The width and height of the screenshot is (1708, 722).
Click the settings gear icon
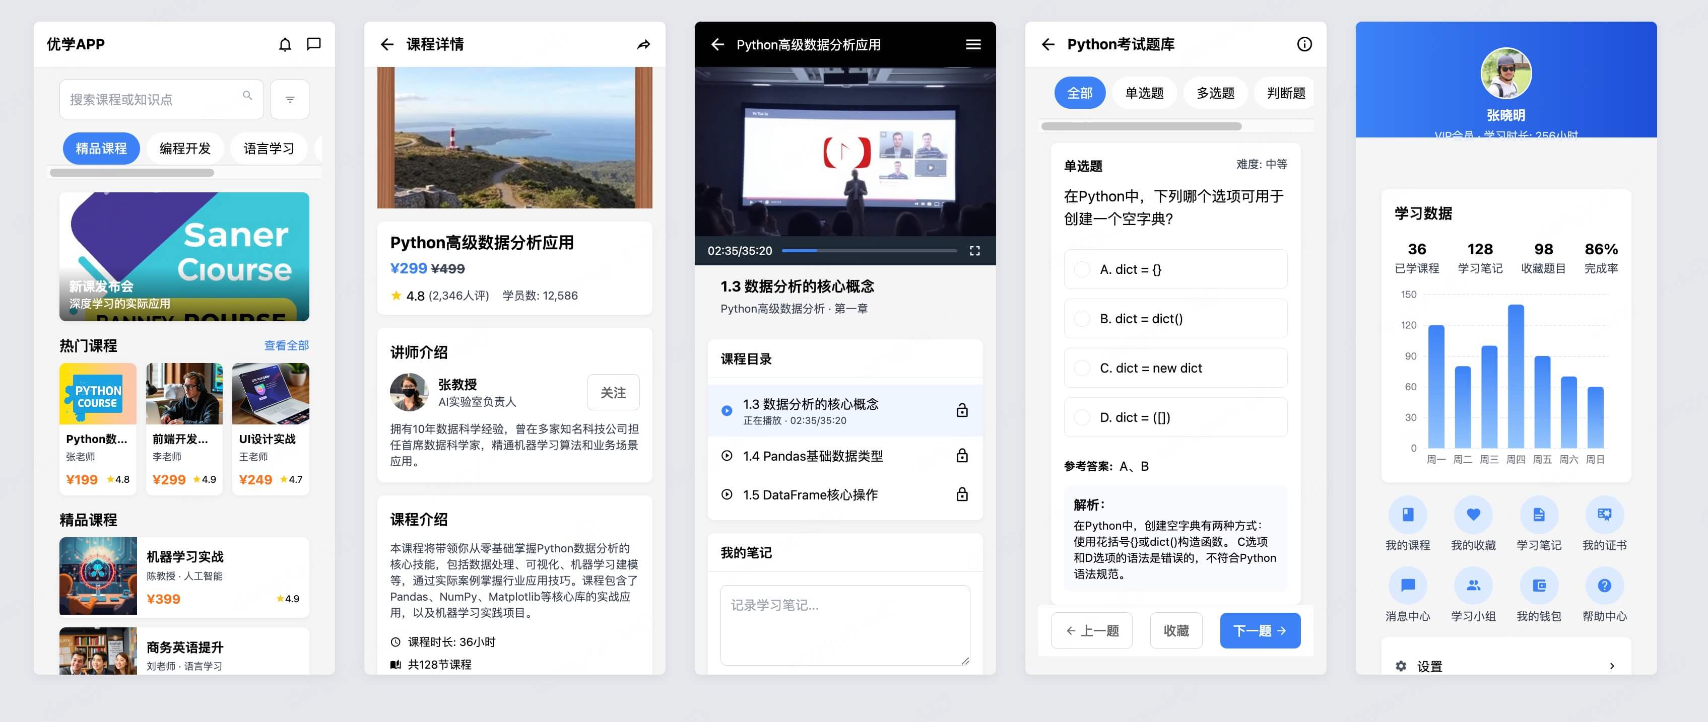click(1401, 666)
